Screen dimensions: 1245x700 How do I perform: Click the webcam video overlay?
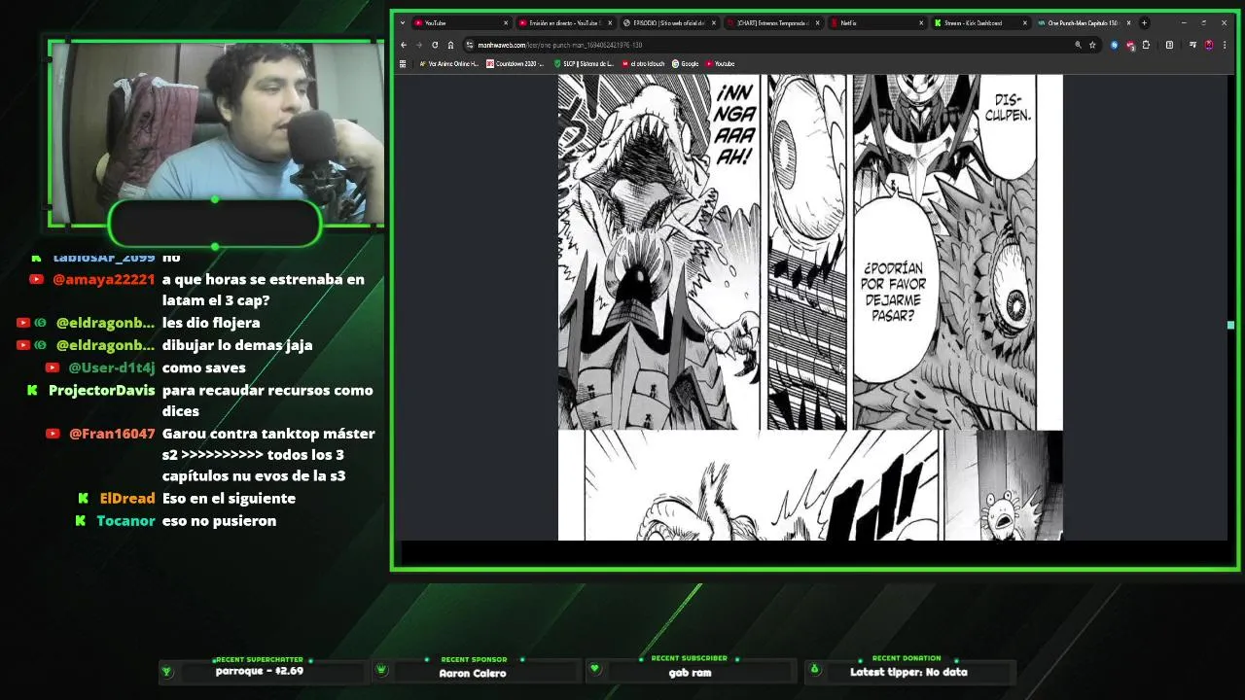point(215,134)
